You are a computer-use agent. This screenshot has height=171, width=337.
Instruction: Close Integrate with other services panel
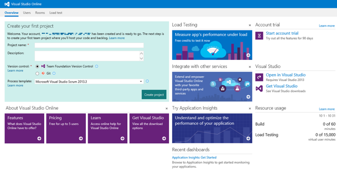pos(250,67)
